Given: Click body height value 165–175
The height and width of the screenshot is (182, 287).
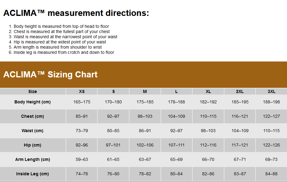Looking at the screenshot, I should [x=82, y=102].
